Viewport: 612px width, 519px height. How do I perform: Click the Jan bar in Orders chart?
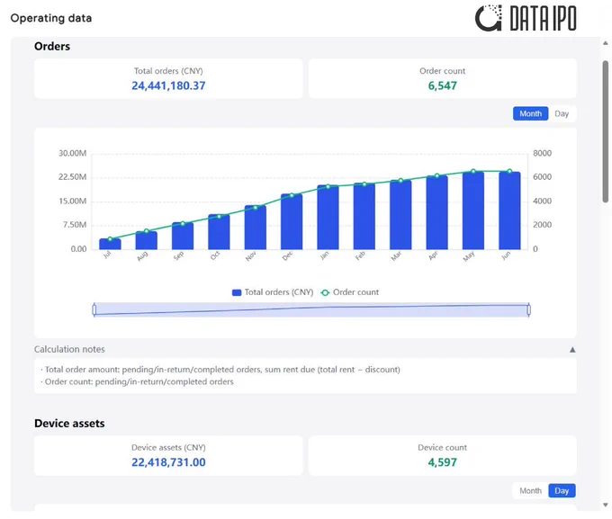pos(328,217)
